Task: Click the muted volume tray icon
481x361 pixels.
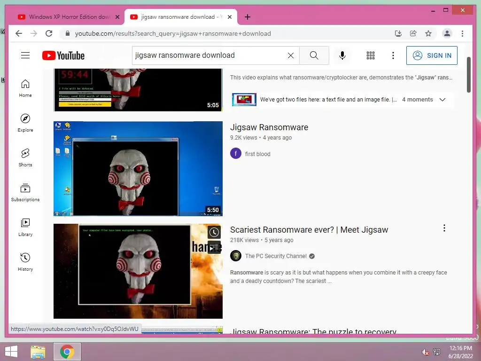Action: tap(425, 352)
